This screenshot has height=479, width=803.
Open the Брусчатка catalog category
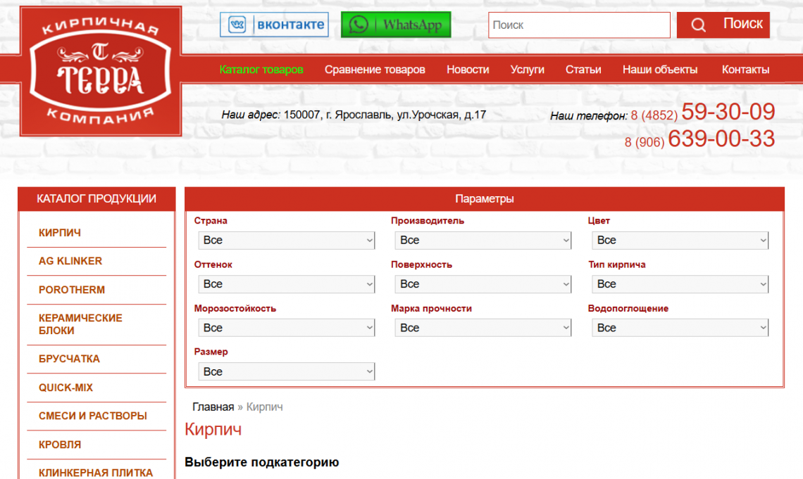[x=69, y=359]
